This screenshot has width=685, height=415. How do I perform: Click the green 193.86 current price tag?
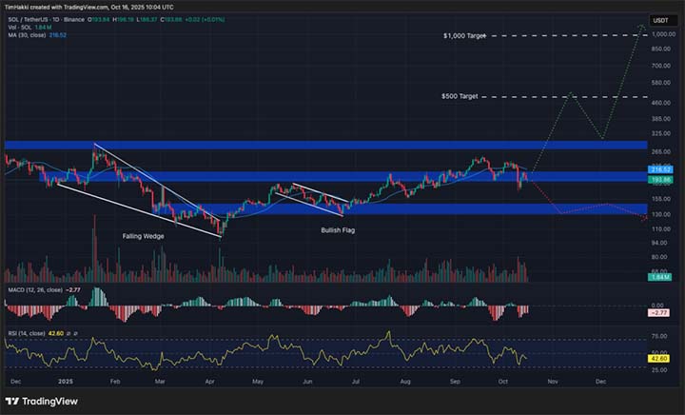[658, 179]
